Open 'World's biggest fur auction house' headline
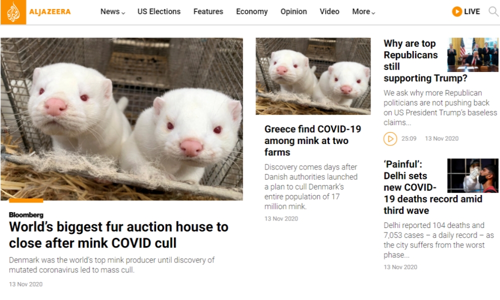Image resolution: width=500 pixels, height=300 pixels. pos(118,235)
